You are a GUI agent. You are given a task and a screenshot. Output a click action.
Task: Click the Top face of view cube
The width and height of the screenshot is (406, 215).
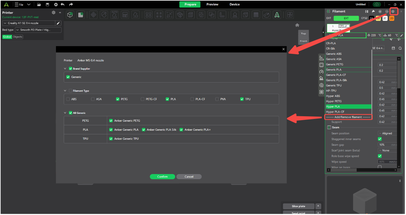point(303,34)
